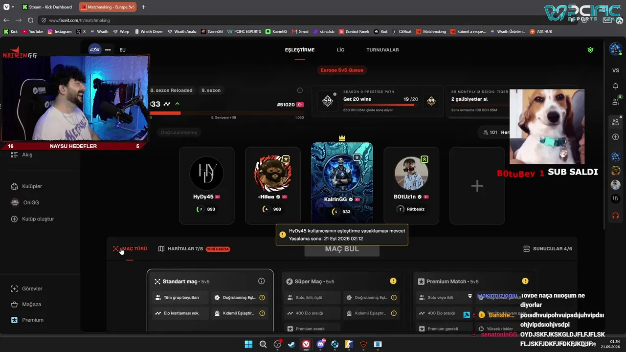Open B0tUz1n player card
This screenshot has height=352, width=626.
click(x=411, y=186)
